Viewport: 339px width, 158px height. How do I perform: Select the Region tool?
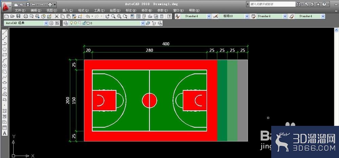tap(4, 122)
